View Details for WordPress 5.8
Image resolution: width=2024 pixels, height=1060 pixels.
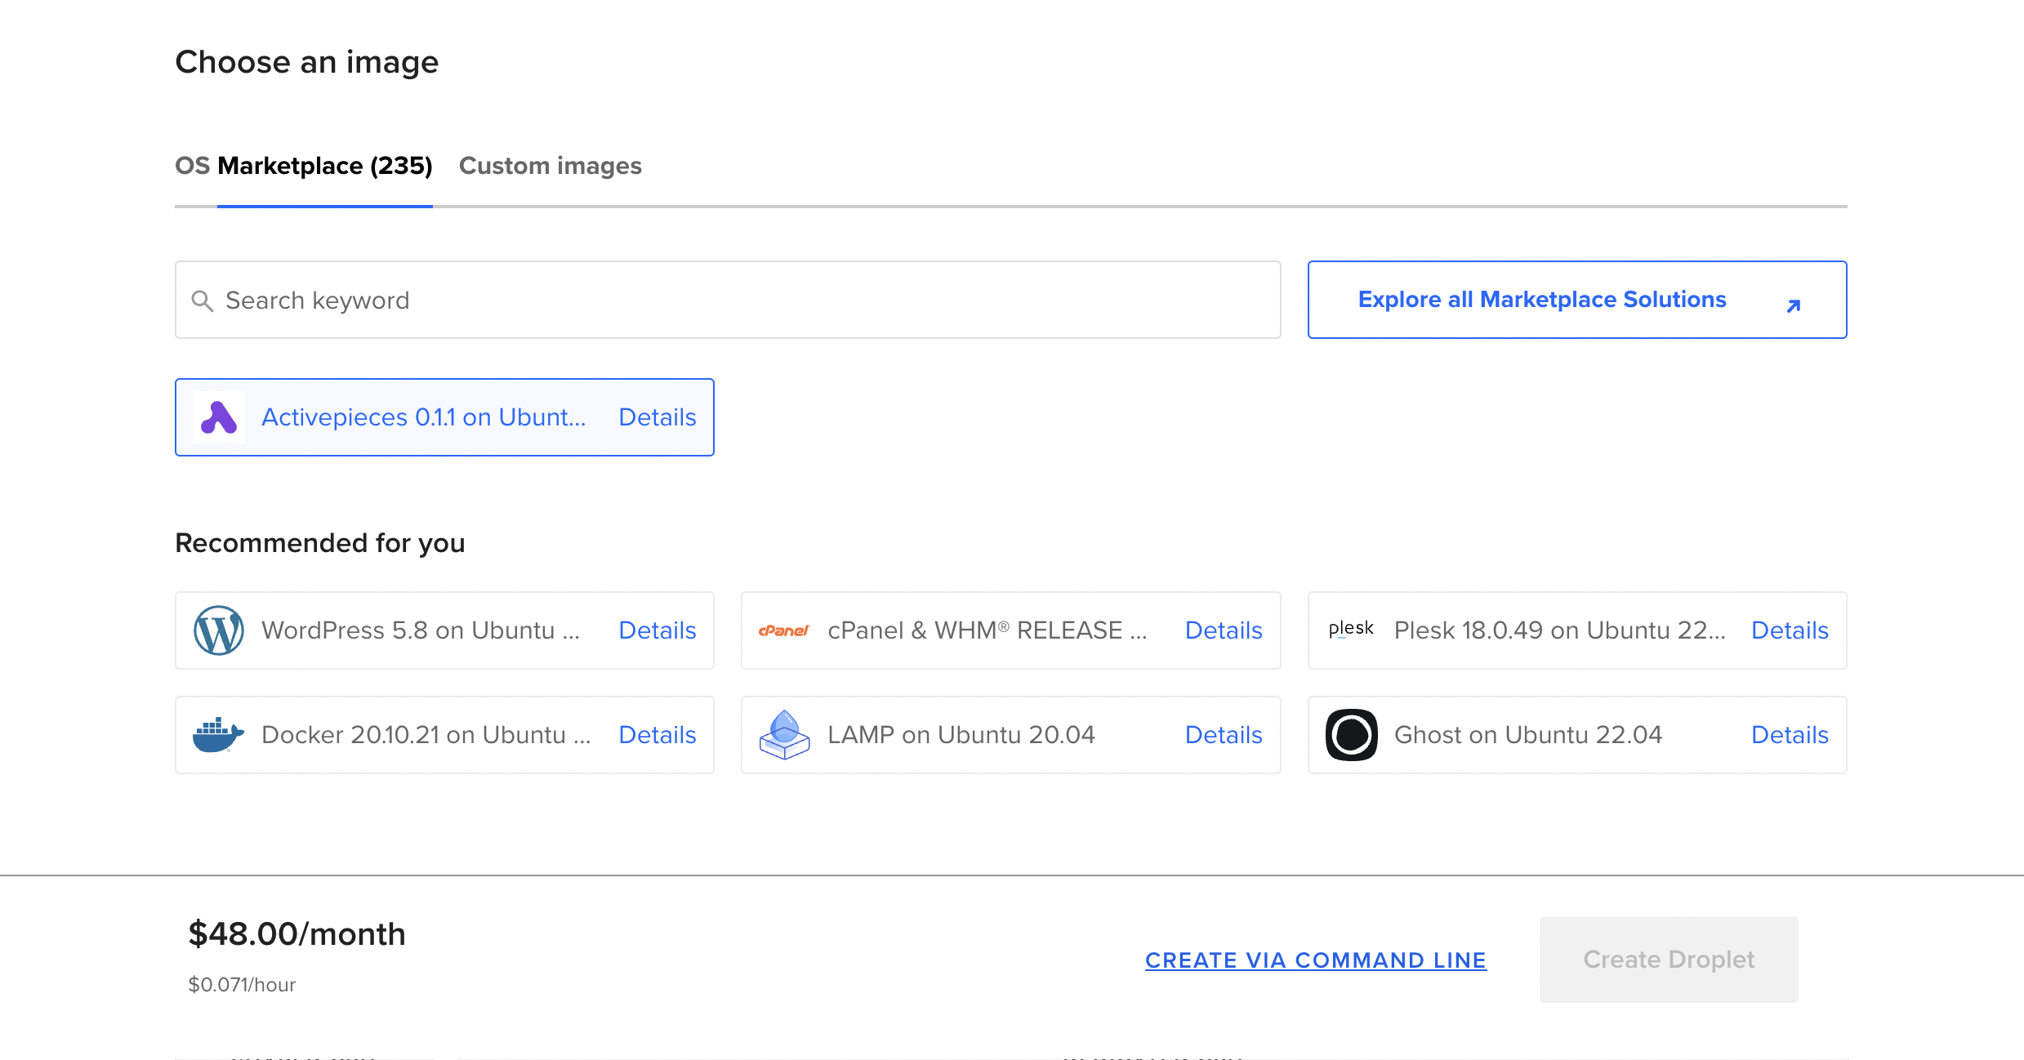[657, 630]
